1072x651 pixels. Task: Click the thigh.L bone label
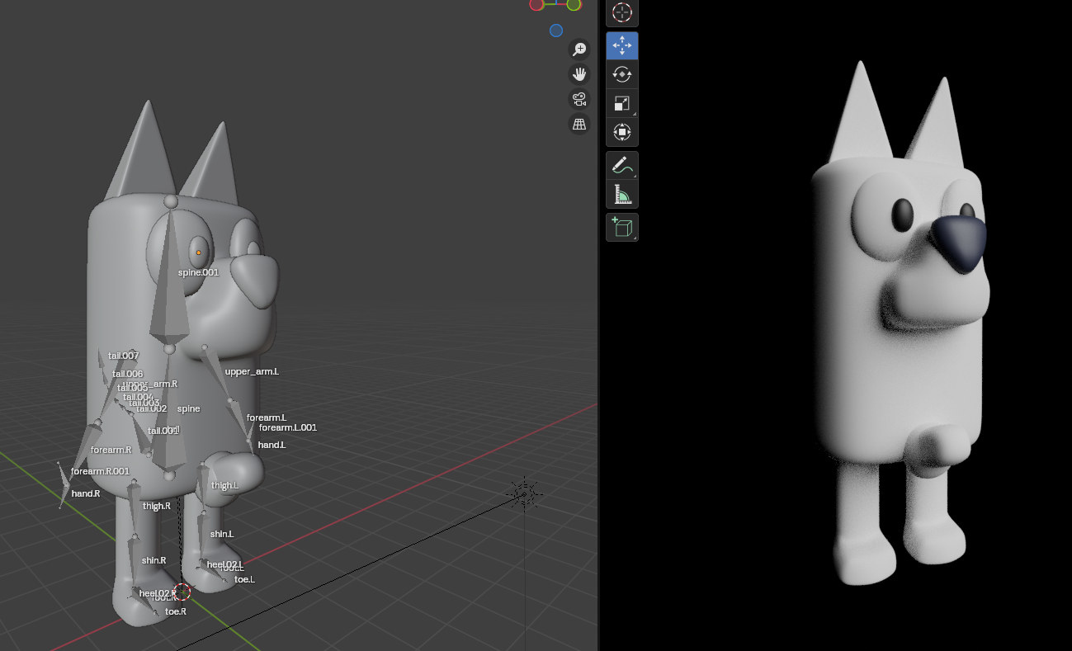click(224, 485)
